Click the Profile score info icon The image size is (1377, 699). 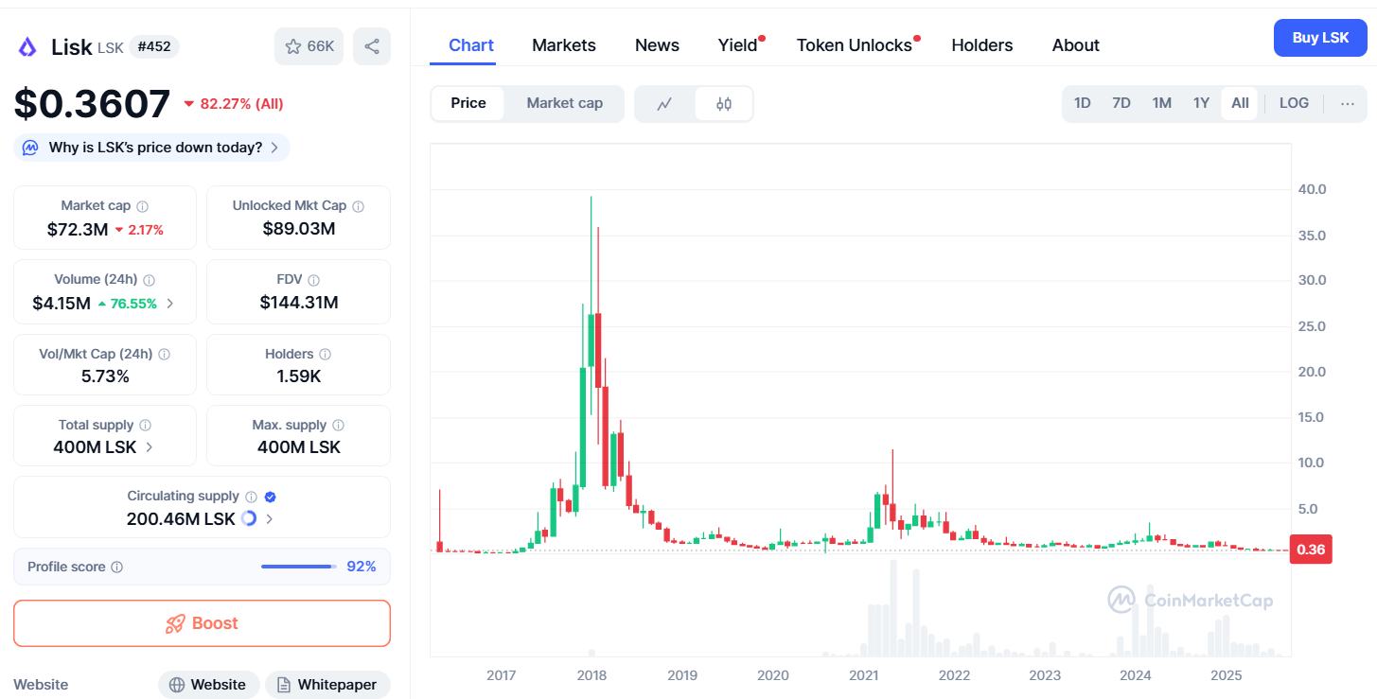tap(117, 568)
